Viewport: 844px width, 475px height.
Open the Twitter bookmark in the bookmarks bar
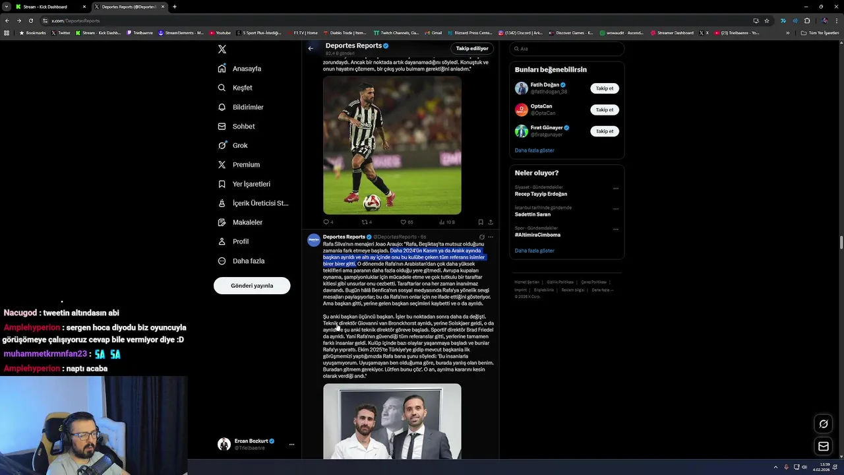click(61, 33)
